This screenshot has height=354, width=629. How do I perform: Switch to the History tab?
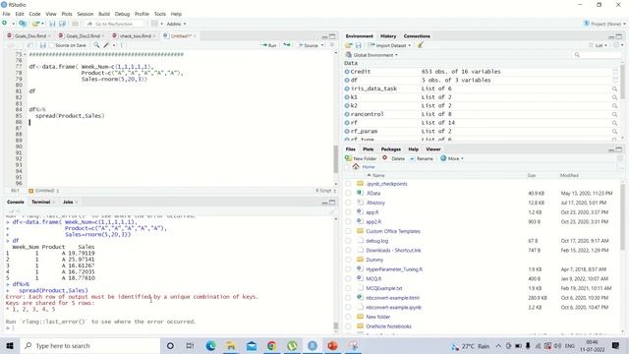388,36
